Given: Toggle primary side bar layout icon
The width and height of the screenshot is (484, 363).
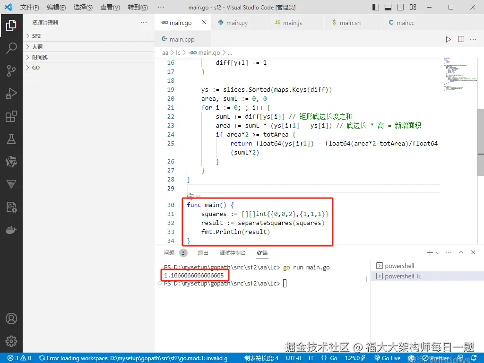Looking at the screenshot, I should click(376, 7).
